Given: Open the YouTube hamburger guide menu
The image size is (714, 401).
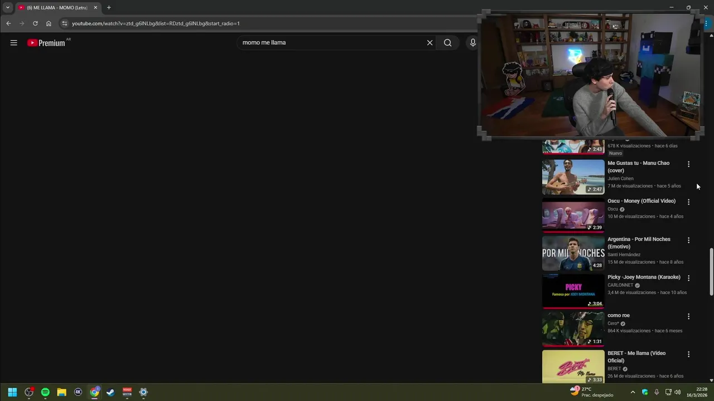Looking at the screenshot, I should click(x=14, y=43).
